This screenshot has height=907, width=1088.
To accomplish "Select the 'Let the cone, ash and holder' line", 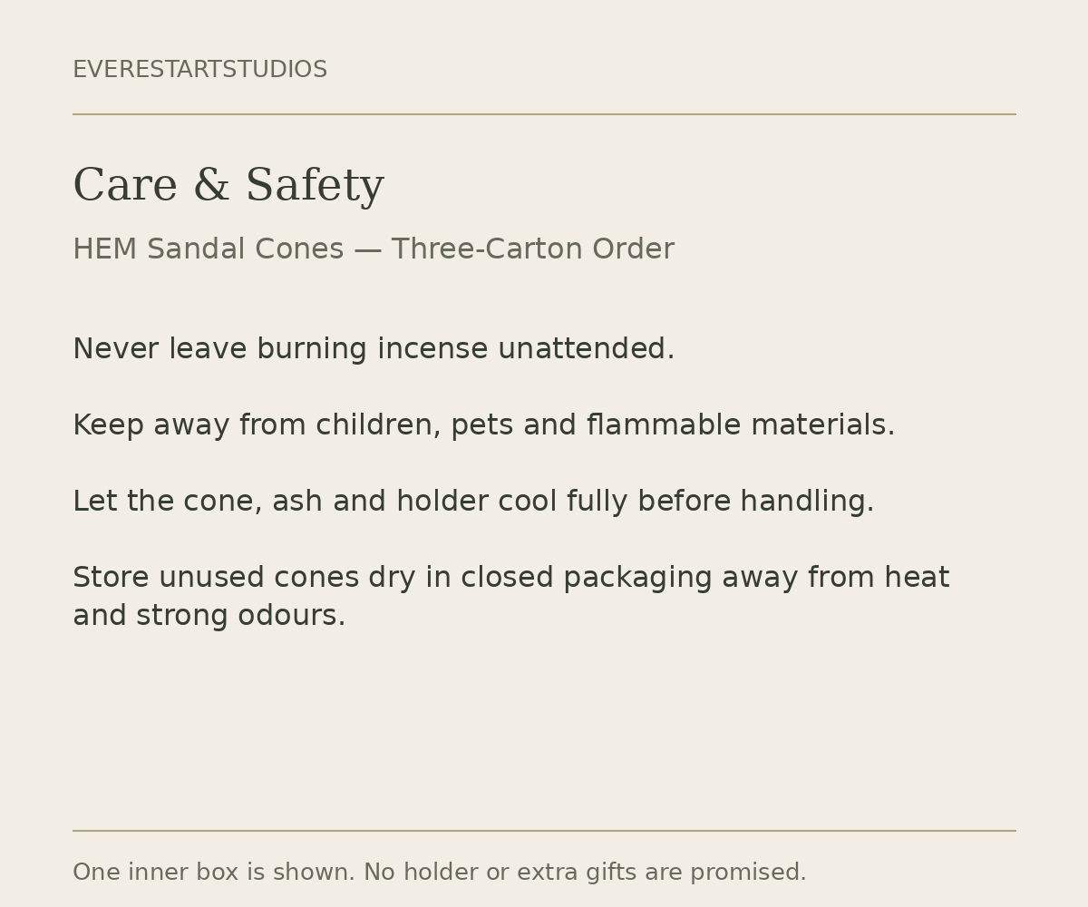I will pos(473,502).
